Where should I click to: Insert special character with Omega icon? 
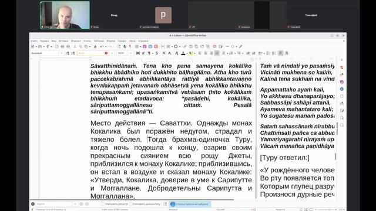(x=176, y=47)
